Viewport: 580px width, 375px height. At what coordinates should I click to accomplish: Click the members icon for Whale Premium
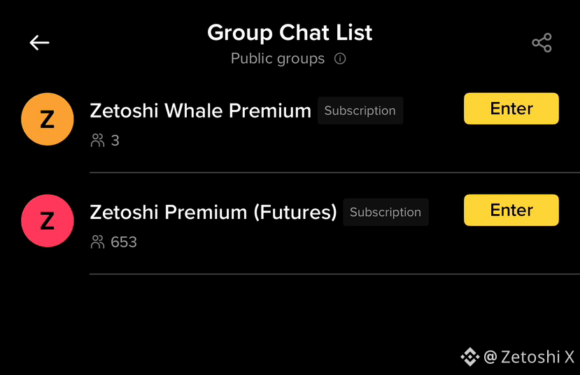[x=98, y=141]
